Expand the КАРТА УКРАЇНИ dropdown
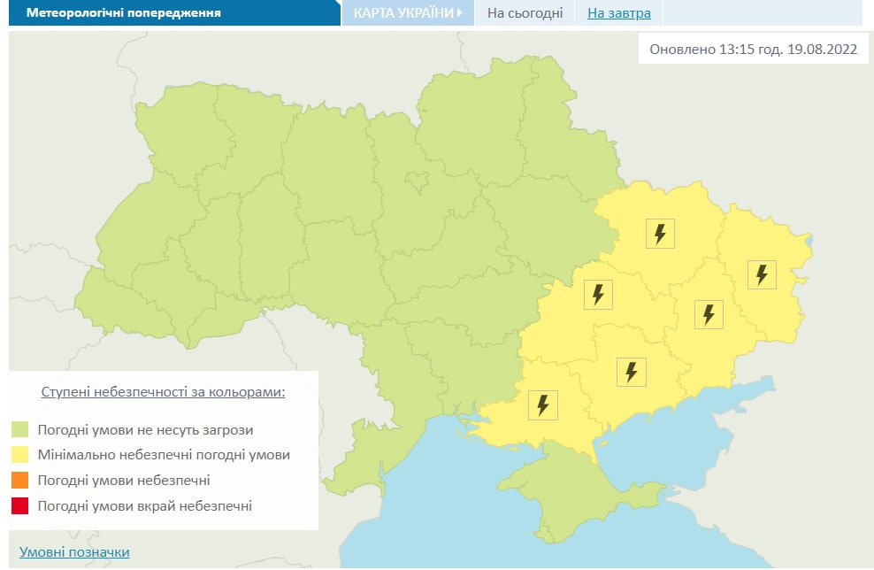The image size is (874, 570). pyautogui.click(x=406, y=12)
